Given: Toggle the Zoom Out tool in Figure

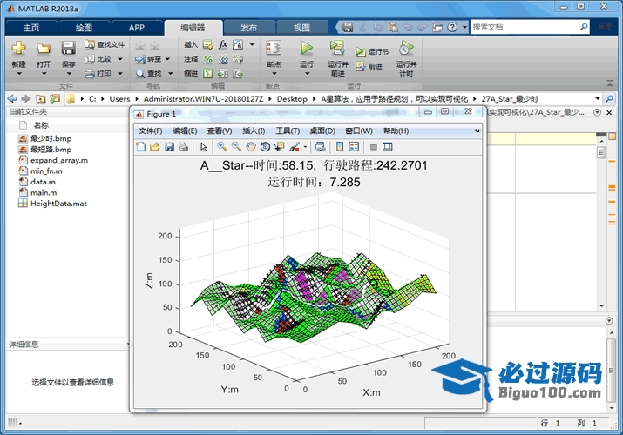Looking at the screenshot, I should tap(236, 147).
